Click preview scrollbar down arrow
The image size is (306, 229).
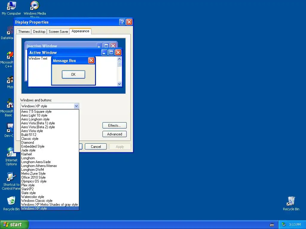coord(119,84)
